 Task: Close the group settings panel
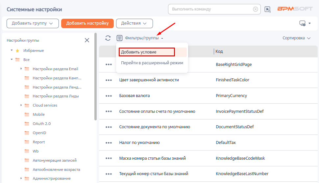[x=87, y=40]
